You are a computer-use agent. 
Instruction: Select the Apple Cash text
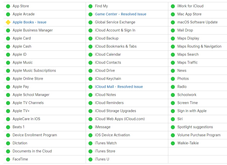pyautogui.click(x=22, y=46)
